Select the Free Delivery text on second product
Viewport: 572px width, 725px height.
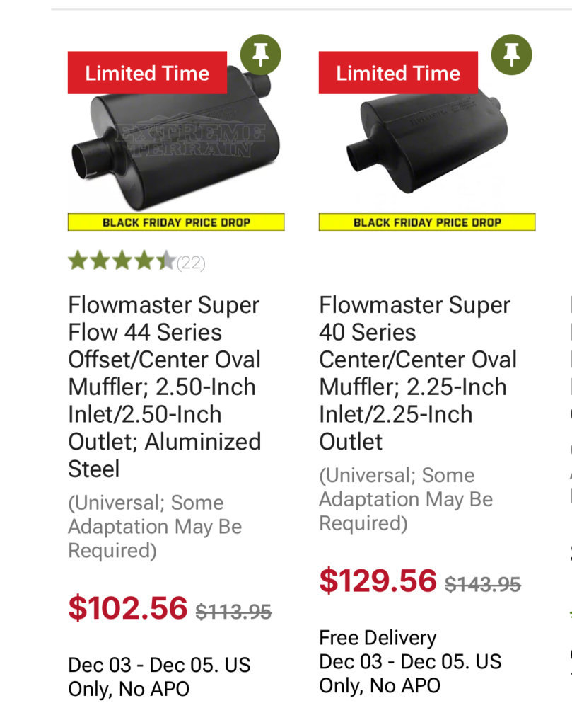point(378,638)
